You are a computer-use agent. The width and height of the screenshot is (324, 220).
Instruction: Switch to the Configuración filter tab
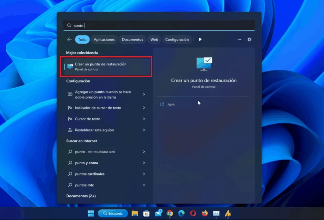177,40
